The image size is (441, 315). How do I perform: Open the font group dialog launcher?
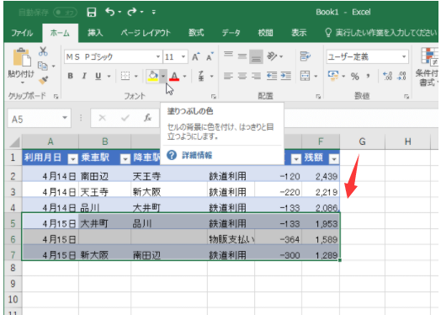pyautogui.click(x=214, y=97)
